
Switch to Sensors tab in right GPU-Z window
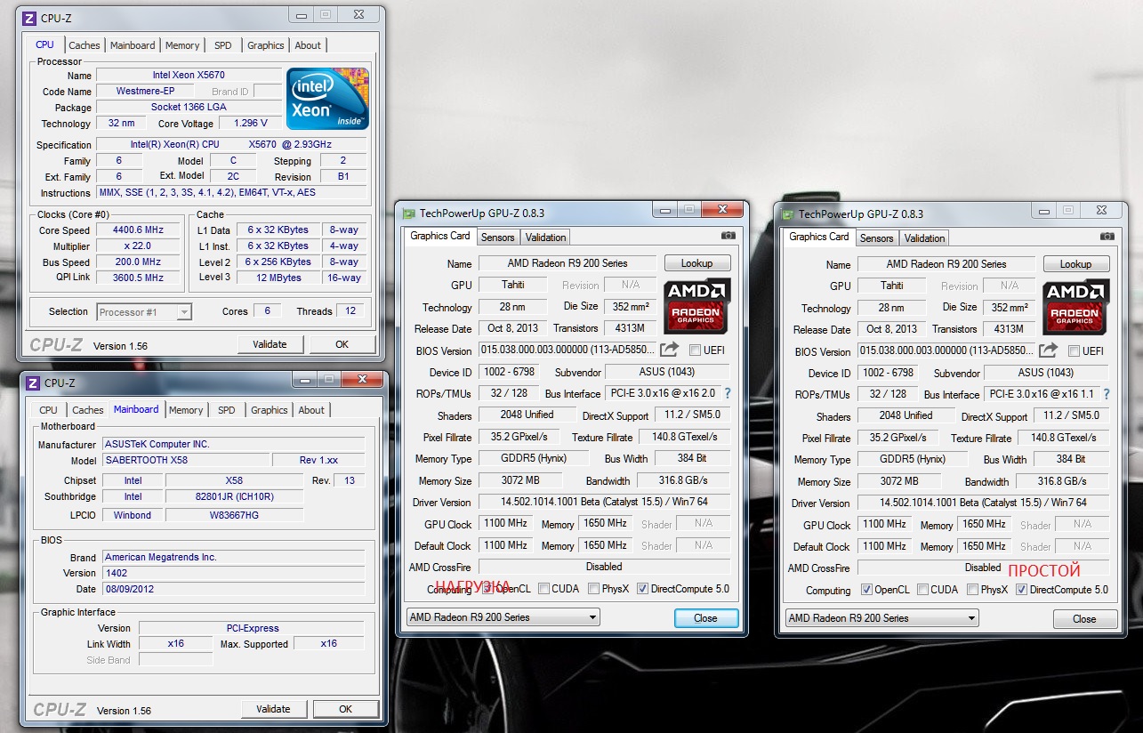pos(876,238)
